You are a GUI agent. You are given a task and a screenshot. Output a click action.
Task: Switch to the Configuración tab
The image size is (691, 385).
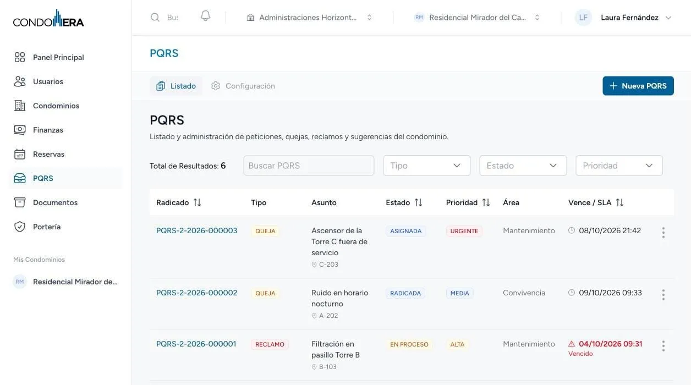coord(243,86)
